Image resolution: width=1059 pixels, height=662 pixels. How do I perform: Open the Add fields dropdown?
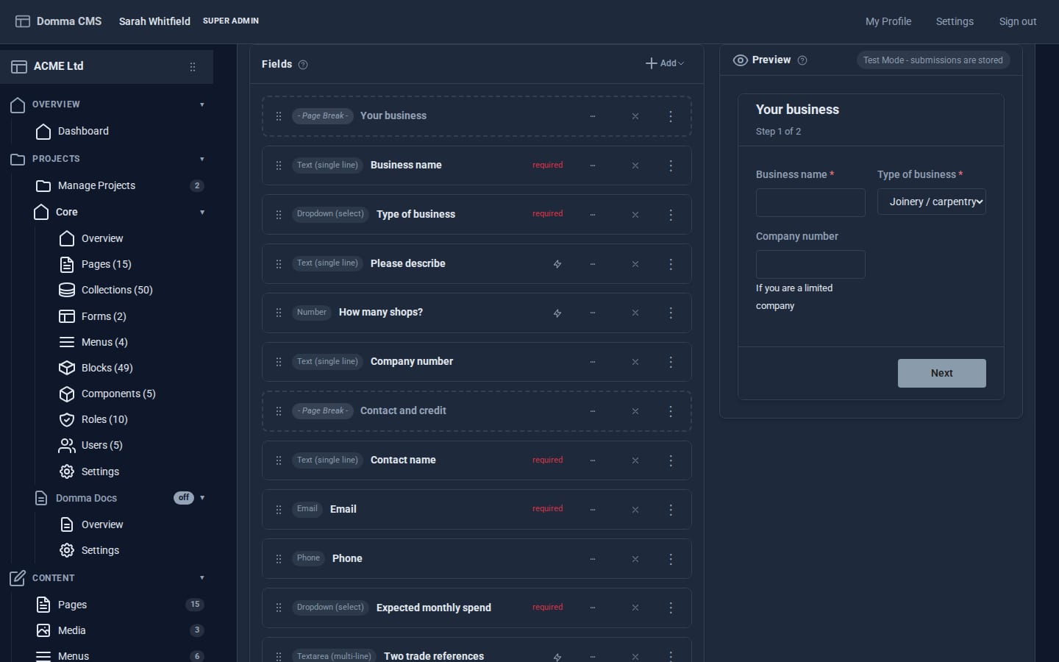[x=665, y=63]
